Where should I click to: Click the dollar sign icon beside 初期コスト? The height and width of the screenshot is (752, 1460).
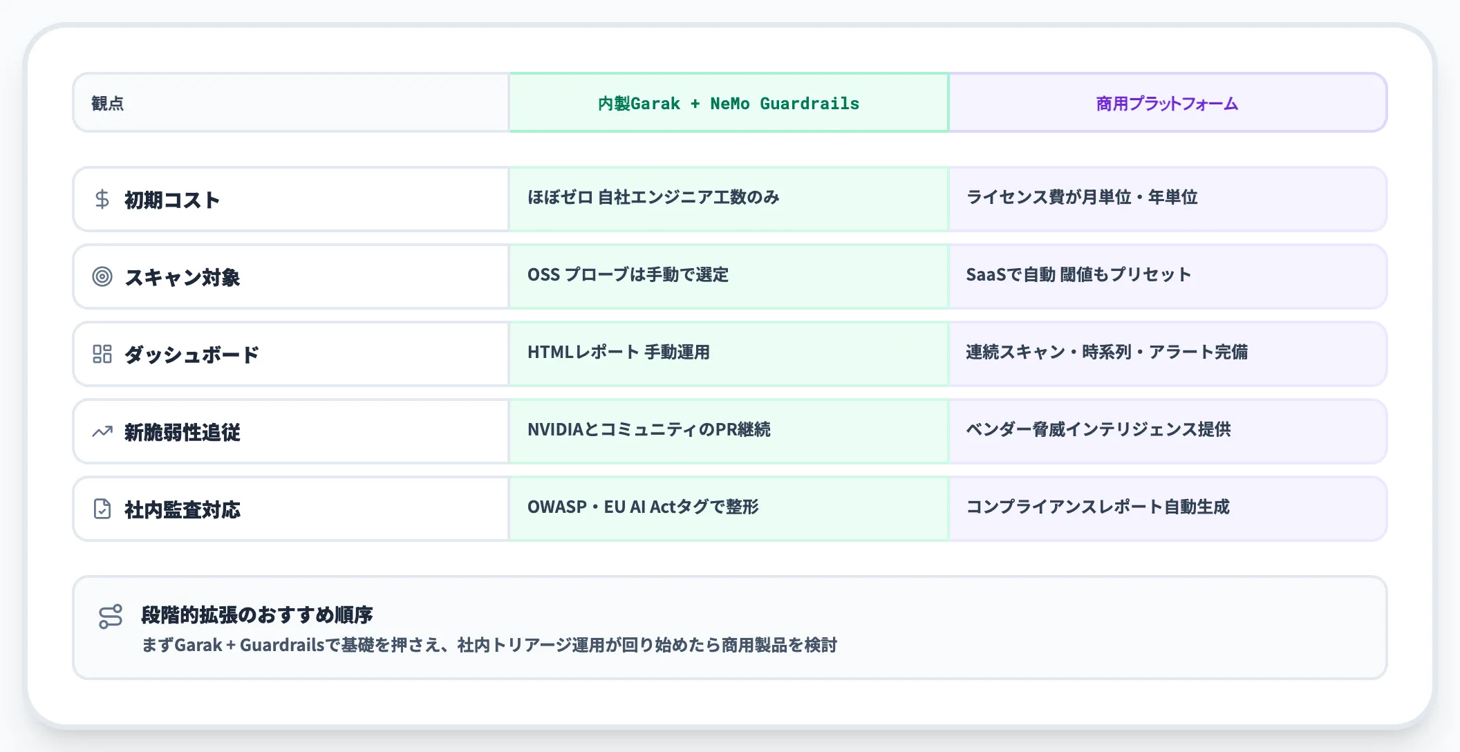[x=102, y=199]
